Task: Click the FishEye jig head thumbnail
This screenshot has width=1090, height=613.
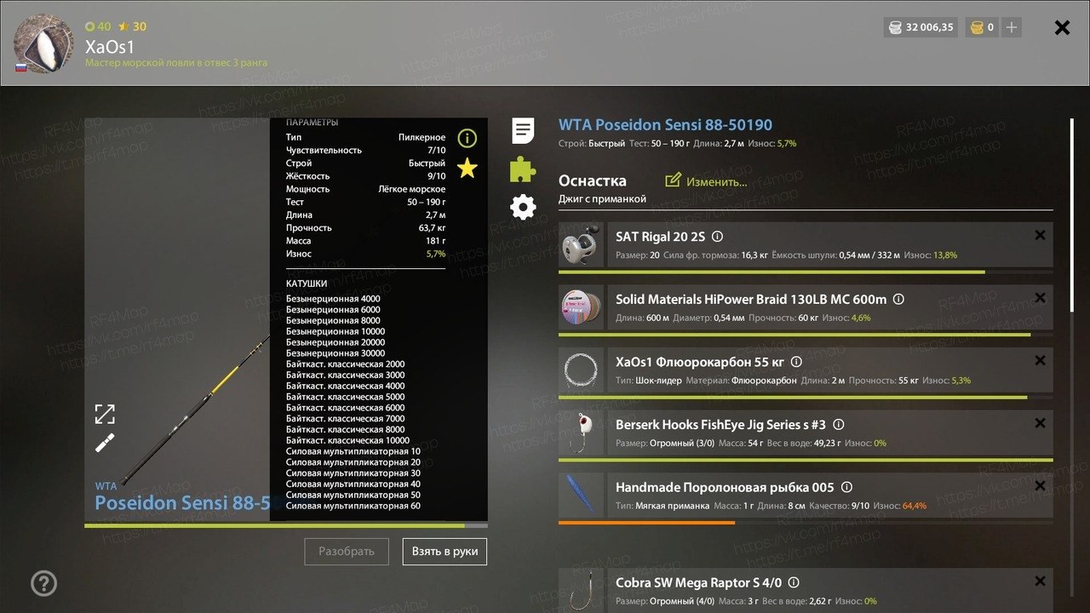Action: pos(582,433)
